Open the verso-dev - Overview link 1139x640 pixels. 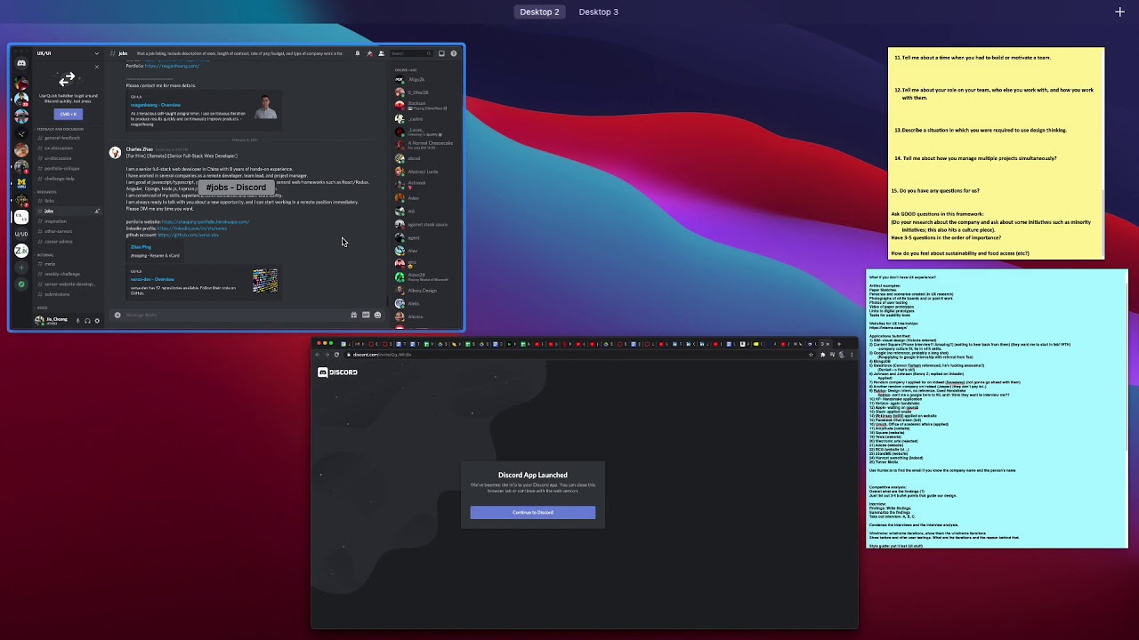152,279
